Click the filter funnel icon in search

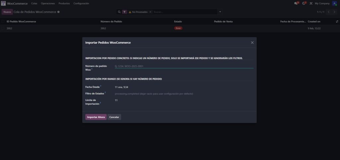click(125, 12)
